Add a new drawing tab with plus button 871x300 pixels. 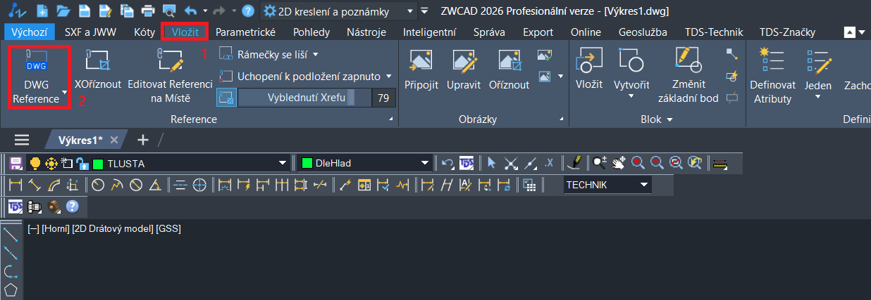[143, 139]
